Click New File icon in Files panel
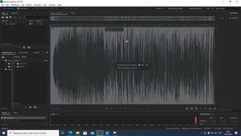The image size is (241, 136). [x=11, y=17]
